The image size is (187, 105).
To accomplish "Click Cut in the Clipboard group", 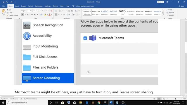I will point(9,10).
